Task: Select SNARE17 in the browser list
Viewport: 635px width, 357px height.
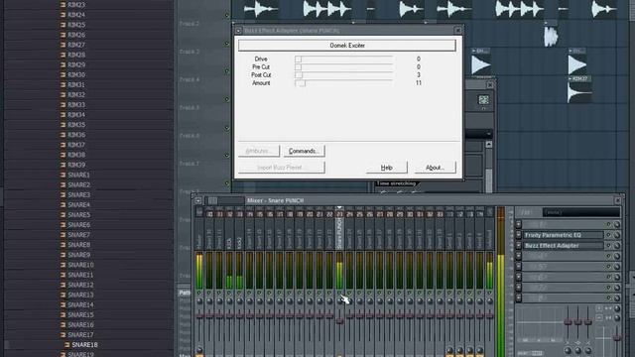Action: [80, 335]
